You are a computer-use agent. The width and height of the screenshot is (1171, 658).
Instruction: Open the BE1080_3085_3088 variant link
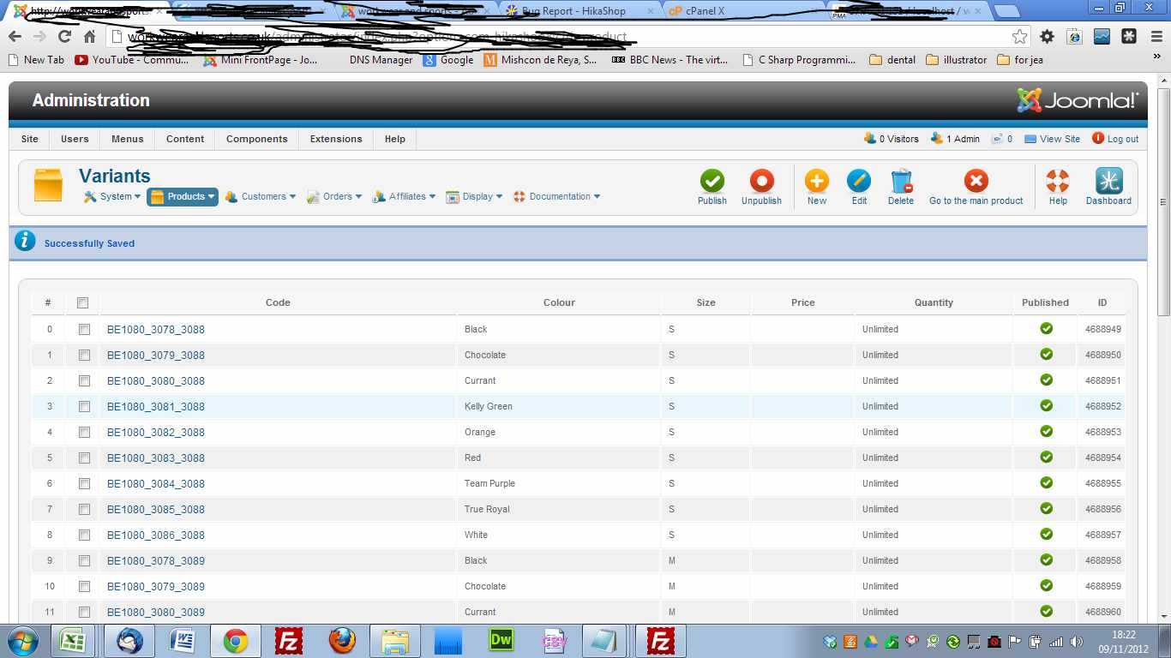156,509
